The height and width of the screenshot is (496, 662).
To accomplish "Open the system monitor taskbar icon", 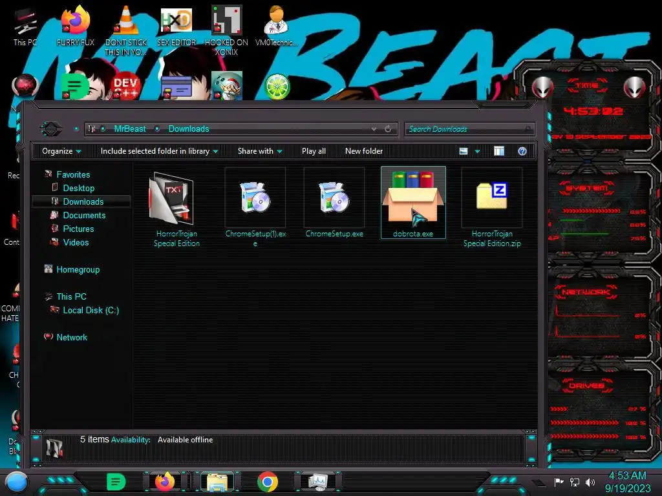I will 318,482.
